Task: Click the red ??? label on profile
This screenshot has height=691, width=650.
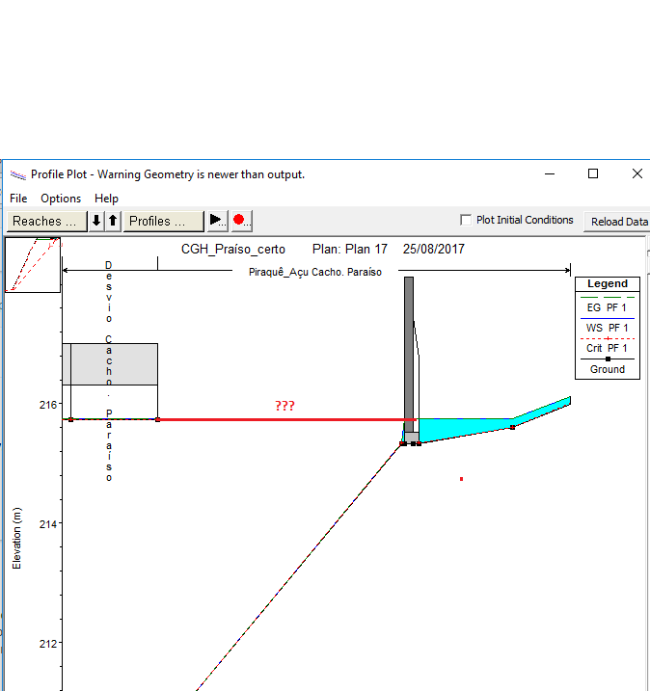Action: [x=284, y=406]
